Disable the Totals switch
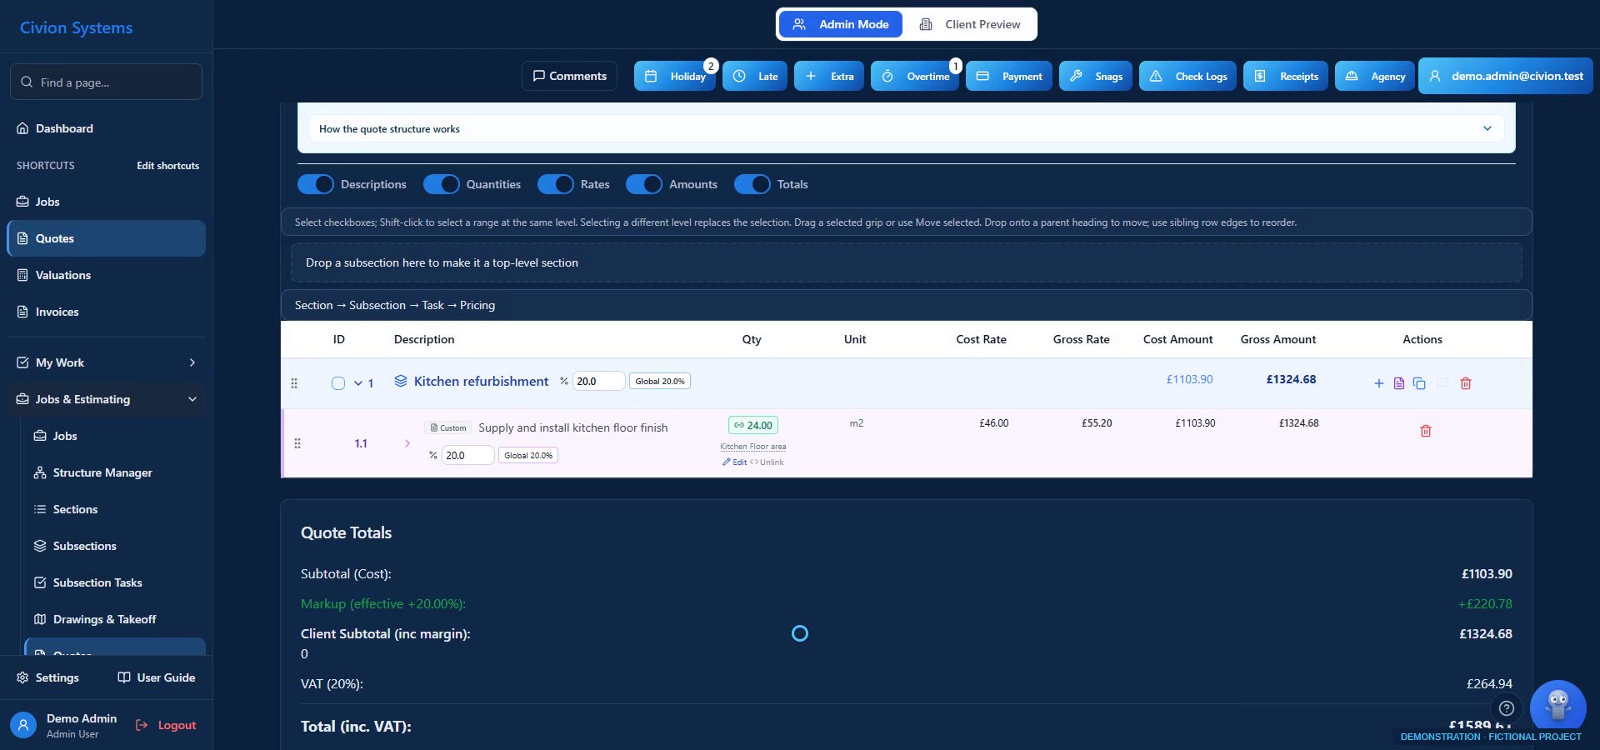The width and height of the screenshot is (1600, 750). [752, 184]
